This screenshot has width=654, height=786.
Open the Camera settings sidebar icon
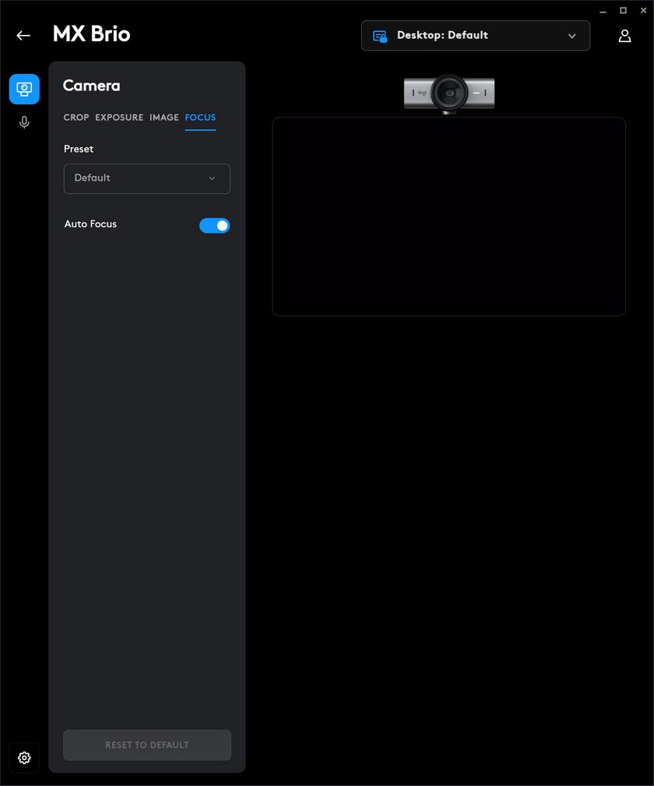24,89
